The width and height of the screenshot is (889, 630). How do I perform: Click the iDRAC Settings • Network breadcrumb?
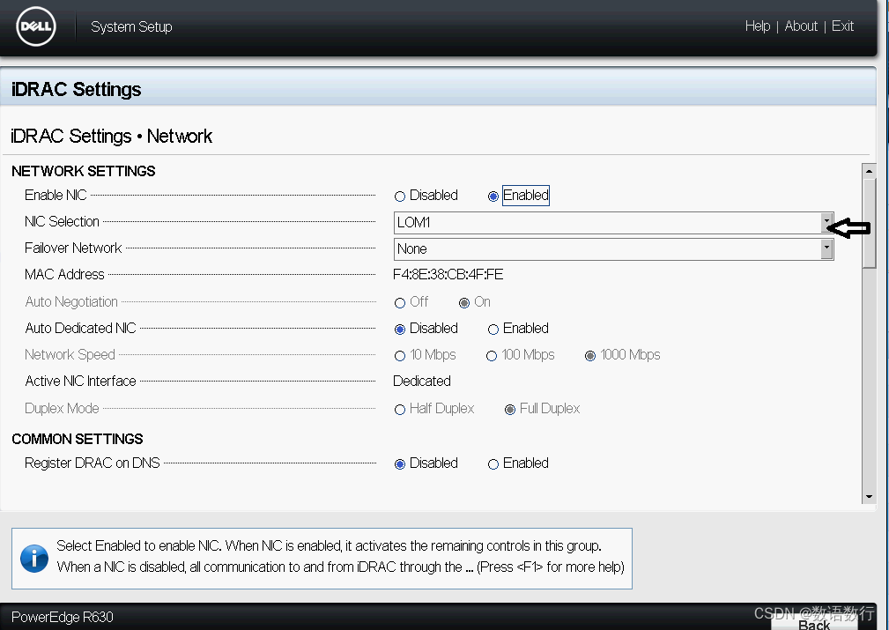(112, 136)
